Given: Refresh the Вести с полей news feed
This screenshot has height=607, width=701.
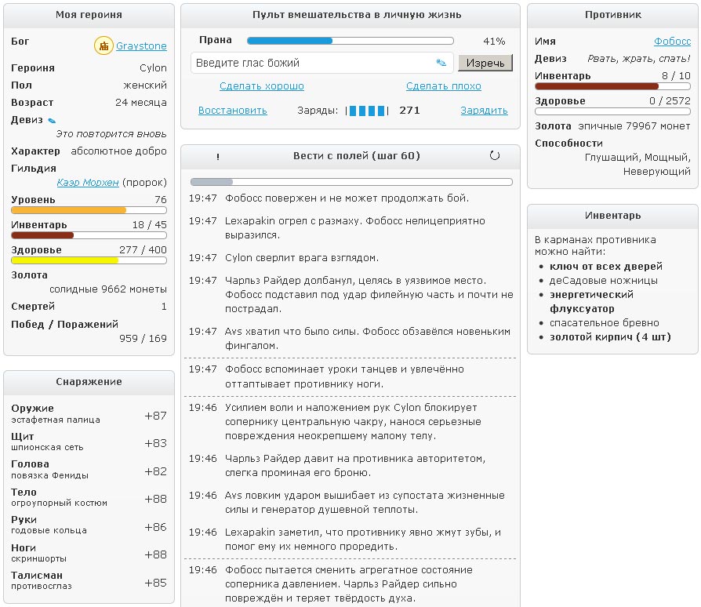Looking at the screenshot, I should click(494, 156).
